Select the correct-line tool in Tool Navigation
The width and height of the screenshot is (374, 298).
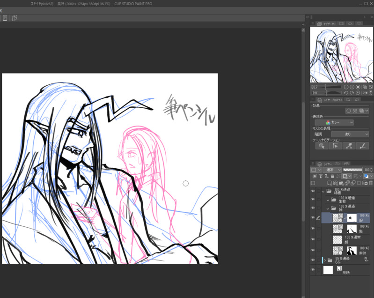pyautogui.click(x=349, y=146)
